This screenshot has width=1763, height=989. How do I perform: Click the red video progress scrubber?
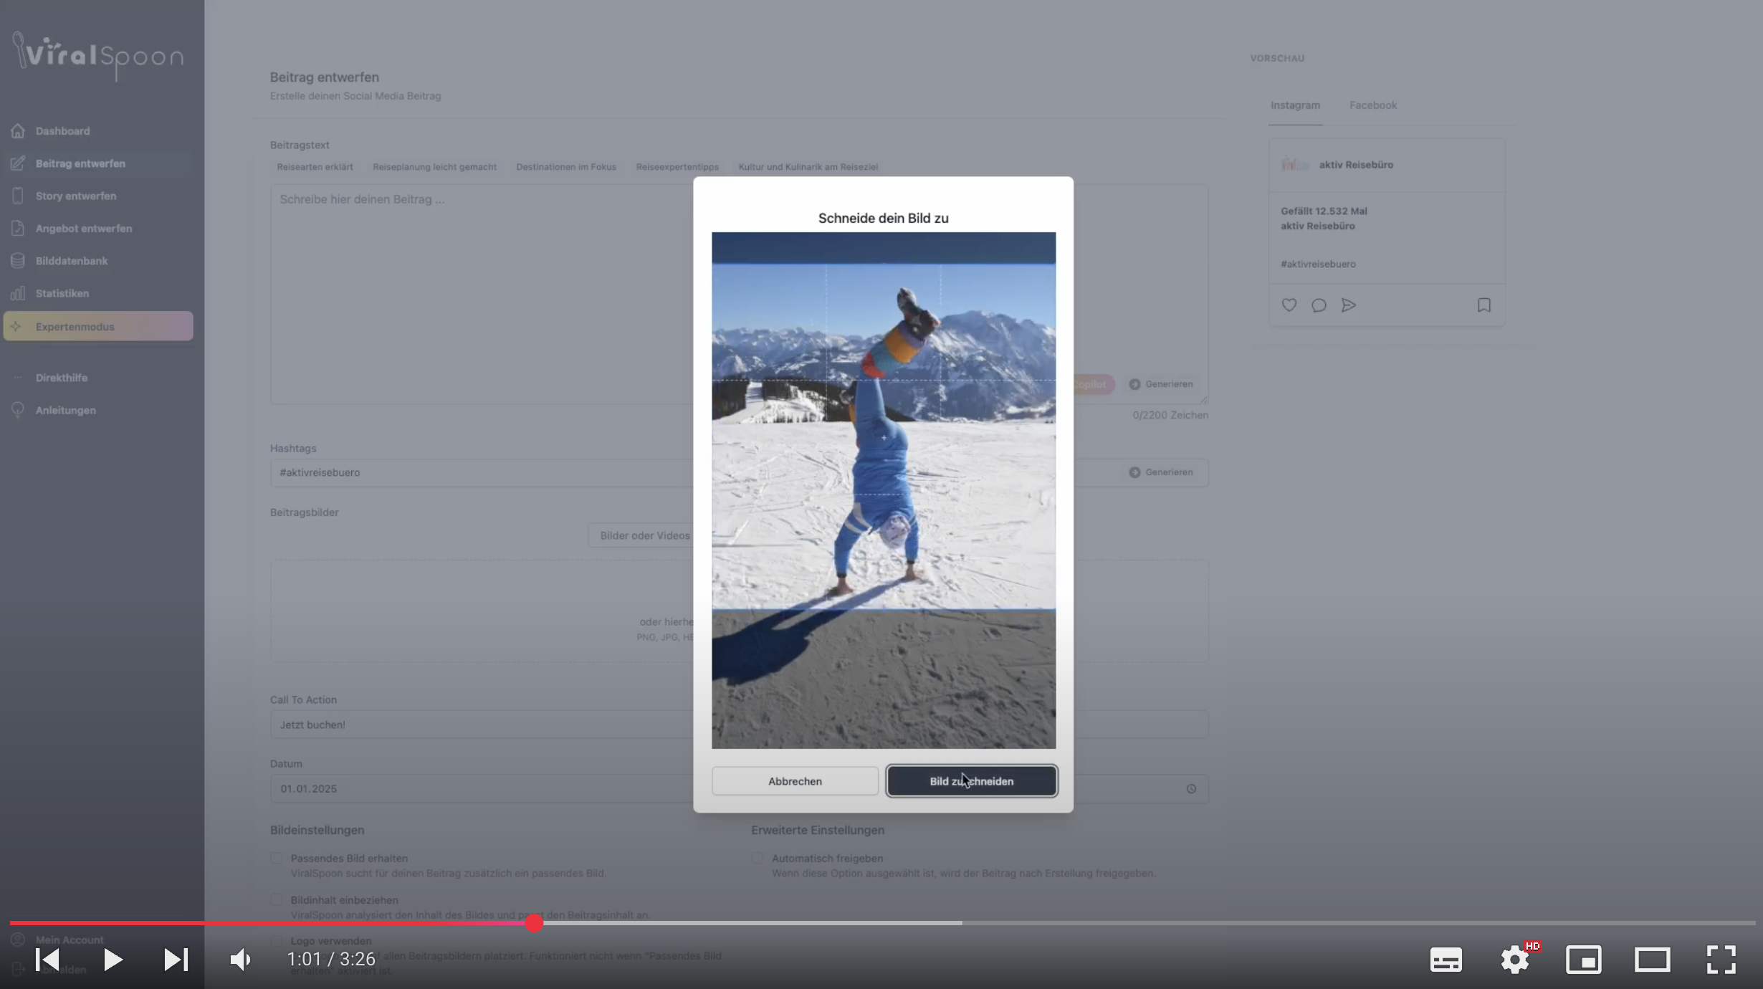click(x=534, y=923)
